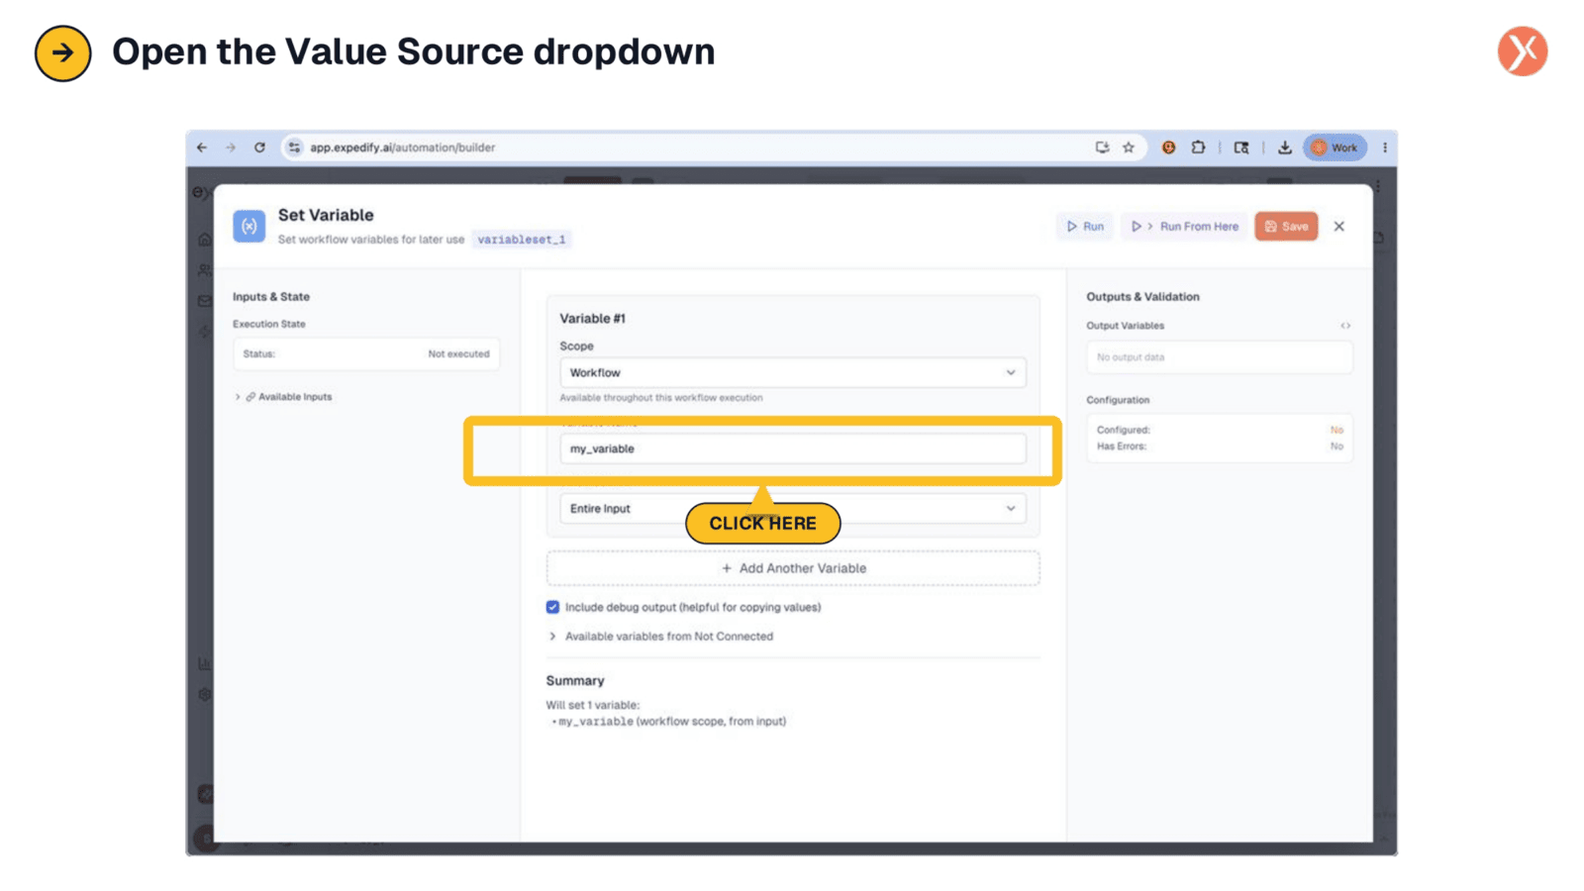Click the Configured status row

coord(1220,430)
